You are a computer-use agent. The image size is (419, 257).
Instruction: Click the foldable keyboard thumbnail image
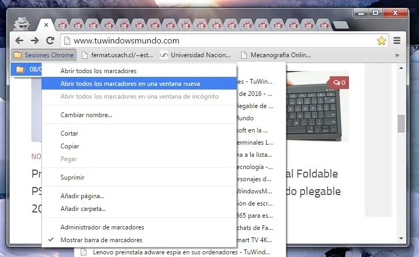(x=318, y=107)
